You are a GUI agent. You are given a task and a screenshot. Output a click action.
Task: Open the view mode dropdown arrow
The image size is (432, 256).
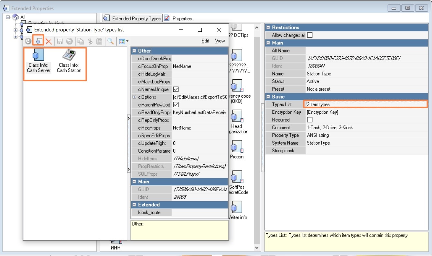(127, 41)
